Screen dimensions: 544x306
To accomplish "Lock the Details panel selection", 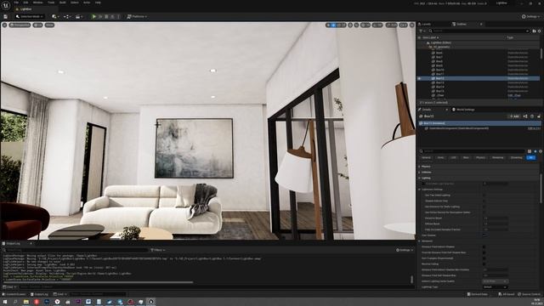I will click(x=539, y=116).
